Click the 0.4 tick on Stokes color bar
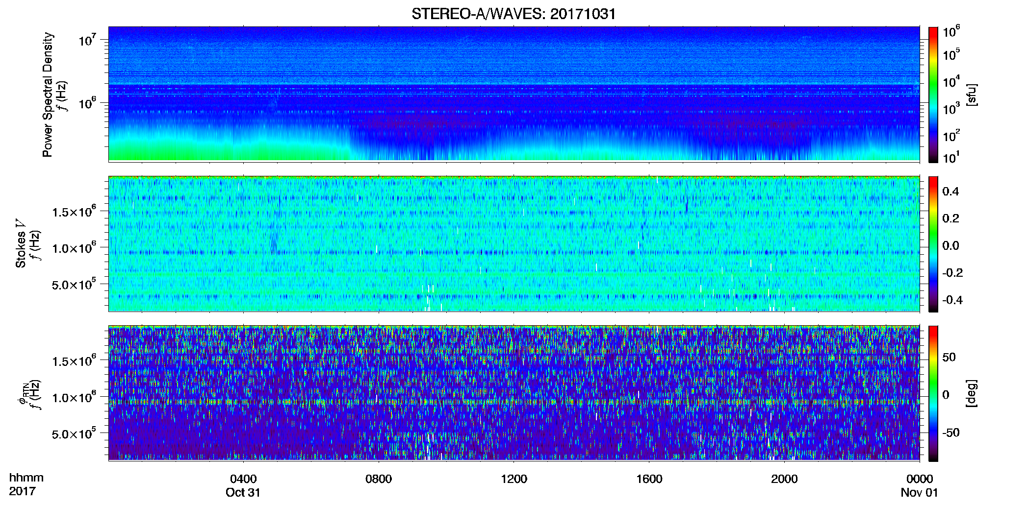 click(951, 192)
